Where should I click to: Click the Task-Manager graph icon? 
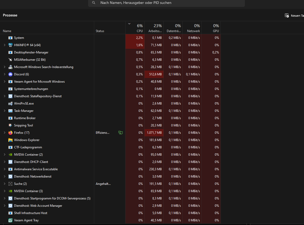tap(10, 111)
